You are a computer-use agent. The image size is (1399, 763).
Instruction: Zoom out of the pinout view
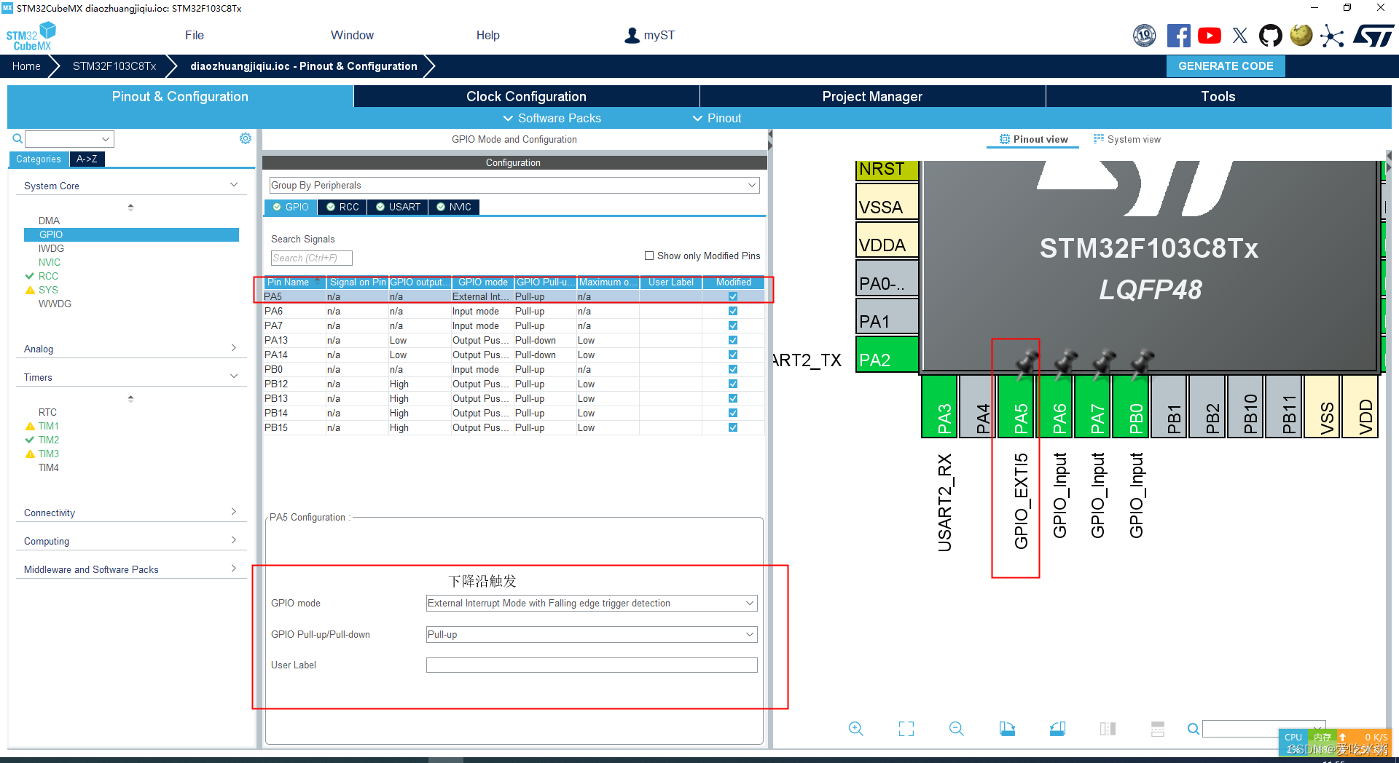pos(957,729)
